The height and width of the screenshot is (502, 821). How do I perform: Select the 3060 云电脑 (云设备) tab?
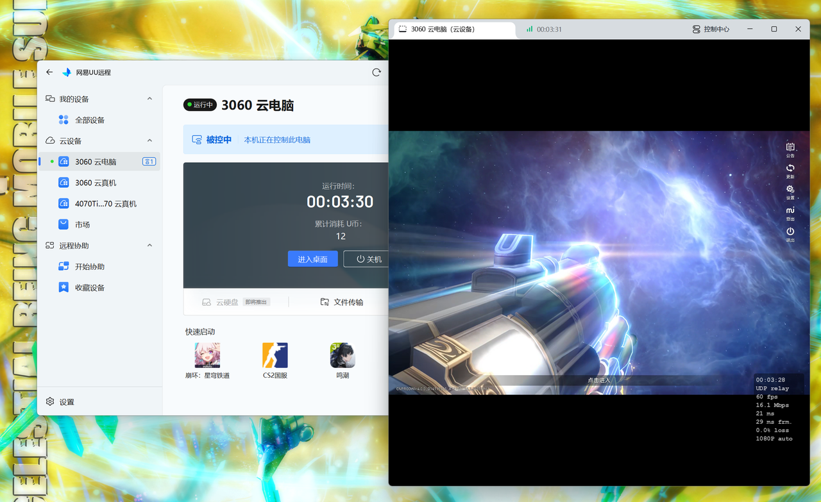click(x=454, y=29)
